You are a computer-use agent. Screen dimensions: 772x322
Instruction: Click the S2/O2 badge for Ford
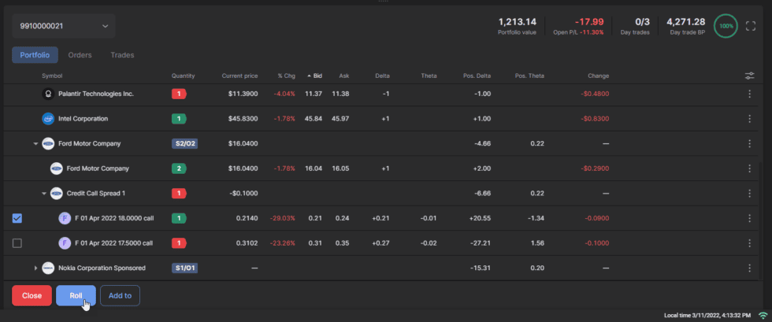[184, 144]
